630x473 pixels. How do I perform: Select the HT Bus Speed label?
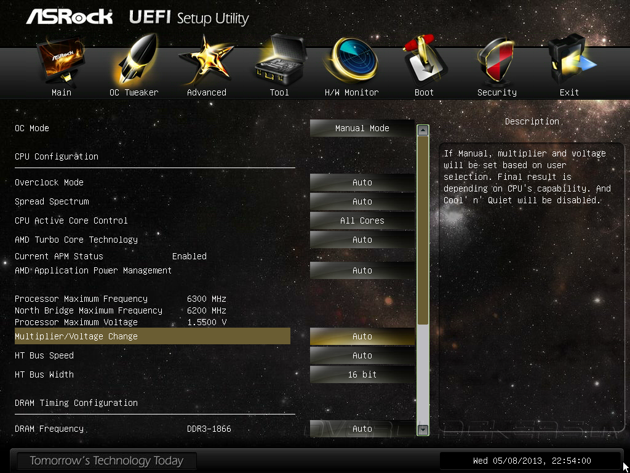[x=44, y=355]
